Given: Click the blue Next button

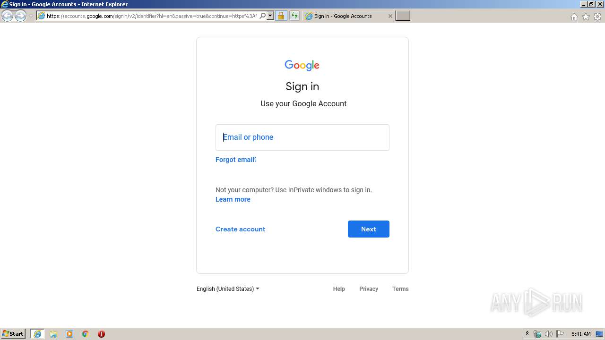Looking at the screenshot, I should pyautogui.click(x=369, y=229).
